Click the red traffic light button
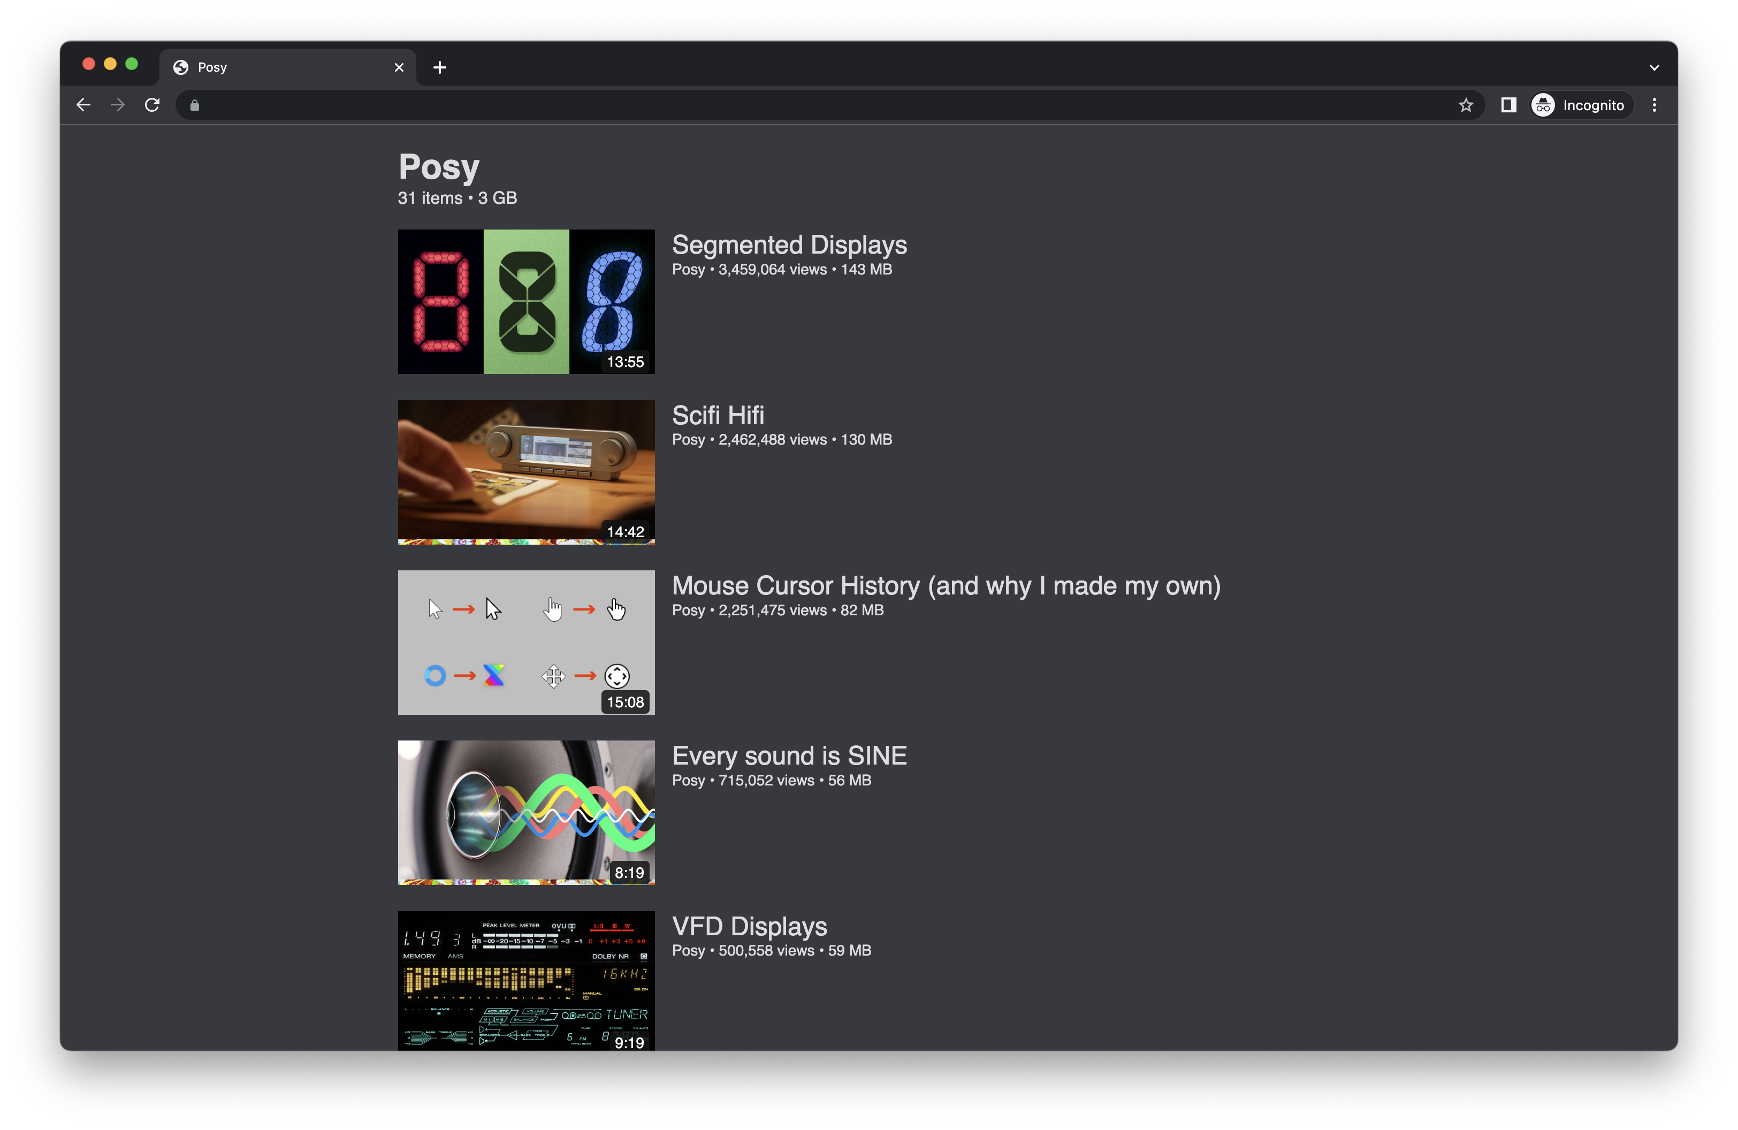The width and height of the screenshot is (1738, 1130). pyautogui.click(x=88, y=64)
